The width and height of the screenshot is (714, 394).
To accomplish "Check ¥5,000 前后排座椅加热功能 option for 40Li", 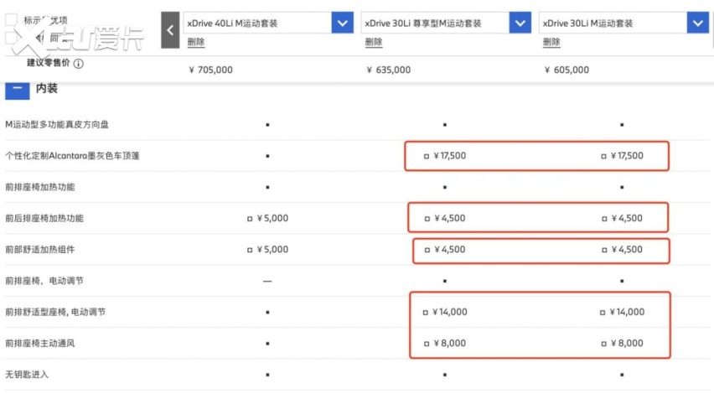I will [250, 219].
